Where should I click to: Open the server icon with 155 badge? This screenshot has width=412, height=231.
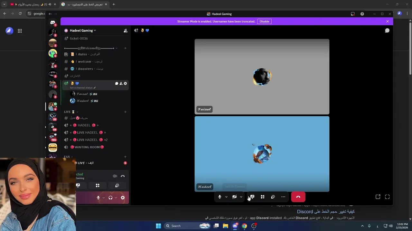click(53, 137)
